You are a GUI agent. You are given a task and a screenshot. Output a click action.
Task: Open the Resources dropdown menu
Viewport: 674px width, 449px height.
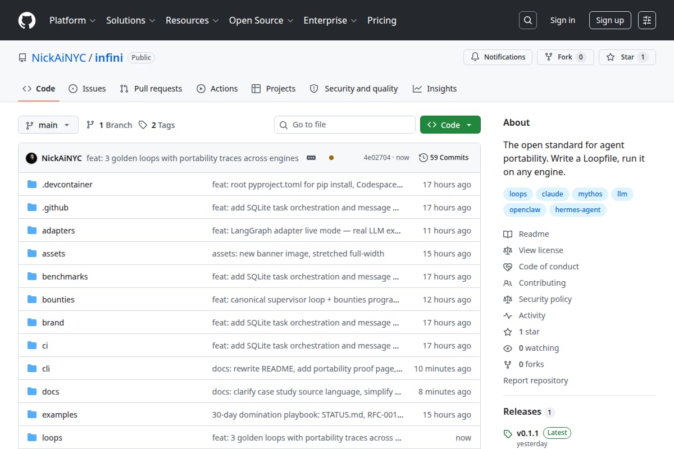[x=192, y=20]
